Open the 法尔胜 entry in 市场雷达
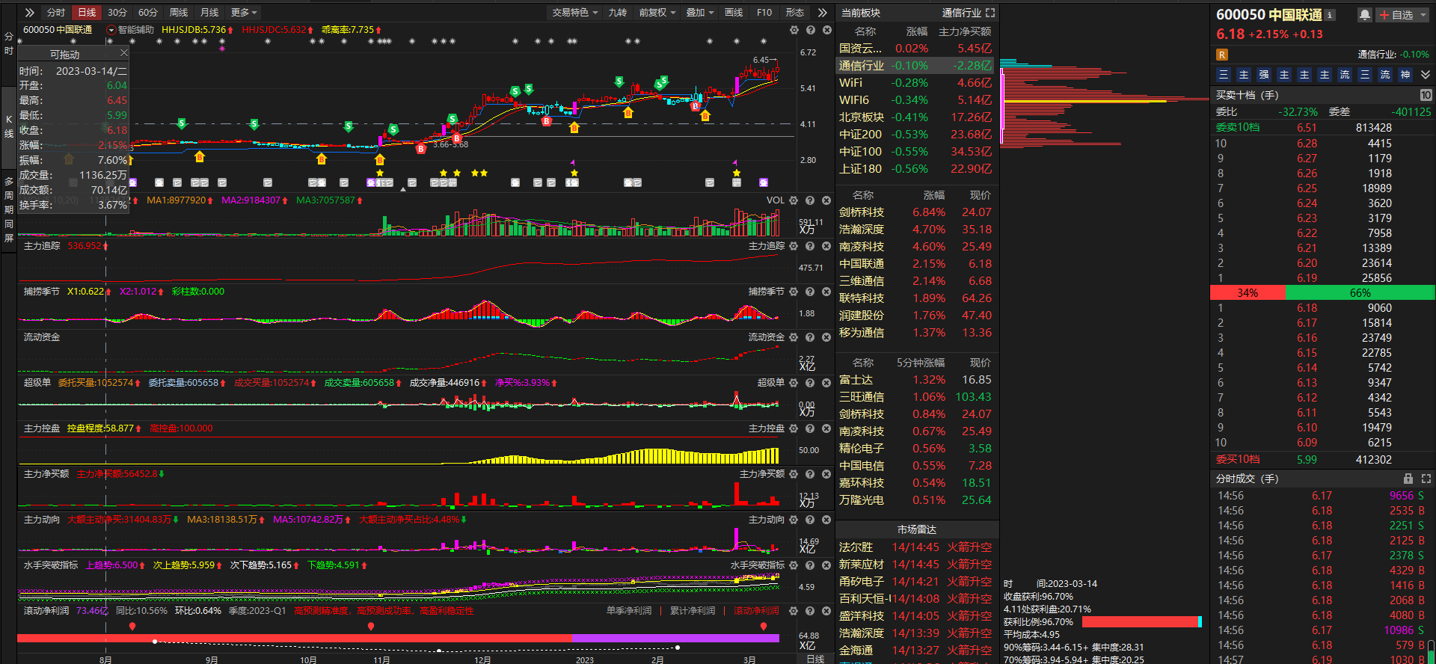The height and width of the screenshot is (664, 1436). [915, 547]
